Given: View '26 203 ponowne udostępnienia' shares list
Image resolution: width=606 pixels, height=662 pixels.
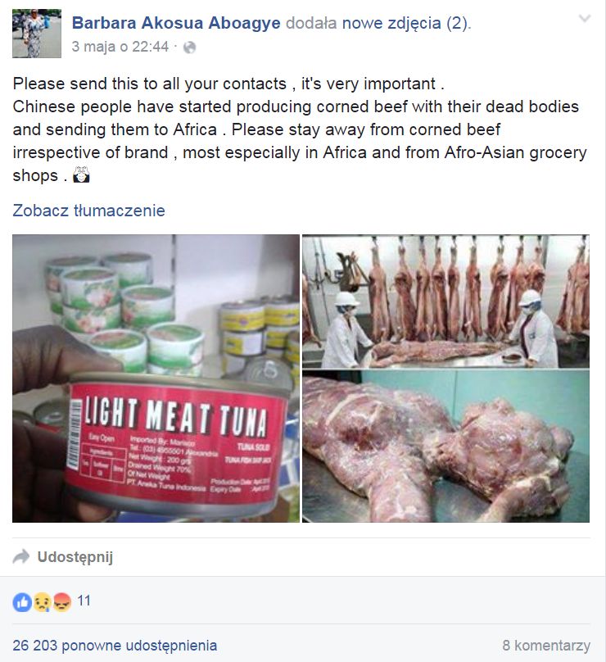Looking at the screenshot, I should (115, 645).
